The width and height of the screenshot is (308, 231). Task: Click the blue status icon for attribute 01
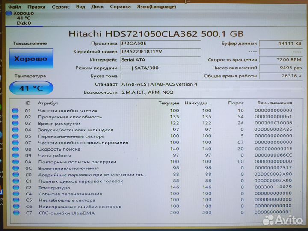tap(15, 110)
